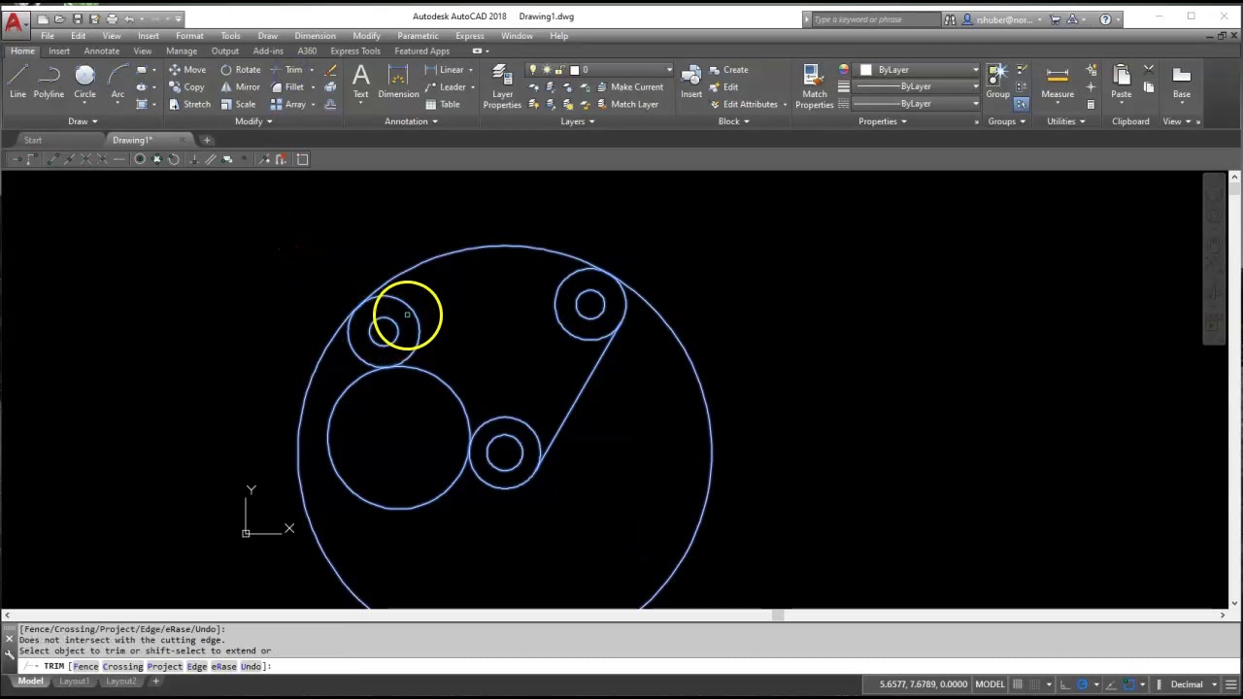Insert a Table annotation
This screenshot has width=1243, height=699.
click(442, 105)
